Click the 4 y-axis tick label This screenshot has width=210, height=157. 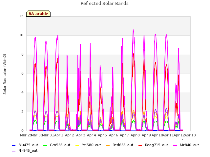tap(22, 92)
